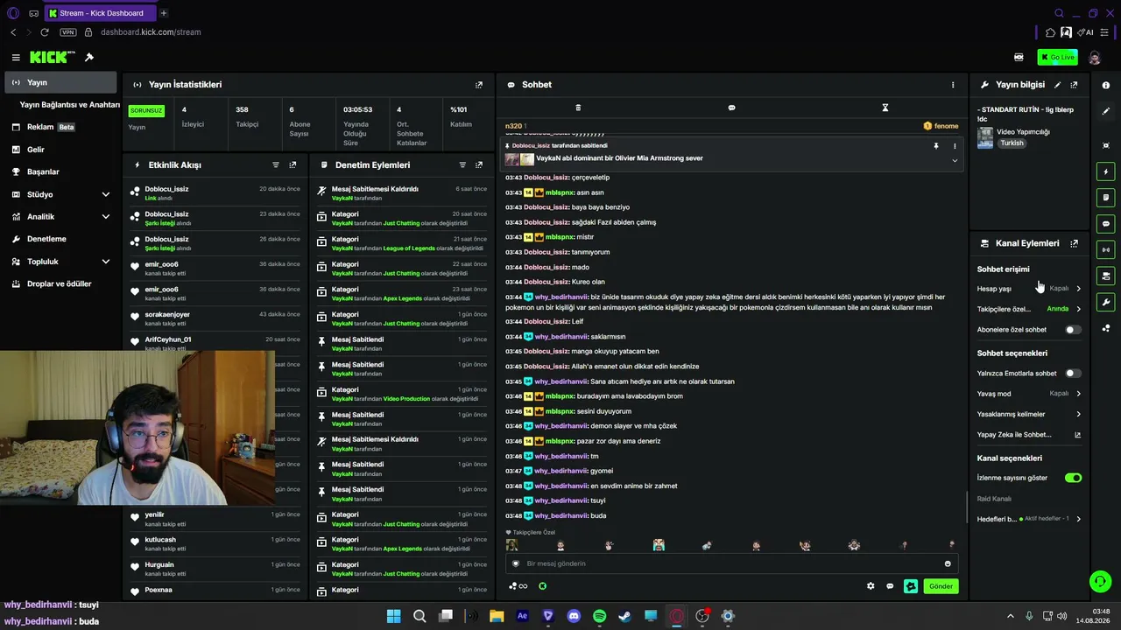Collapse the pinned message chevron
Image resolution: width=1121 pixels, height=630 pixels.
coord(955,160)
